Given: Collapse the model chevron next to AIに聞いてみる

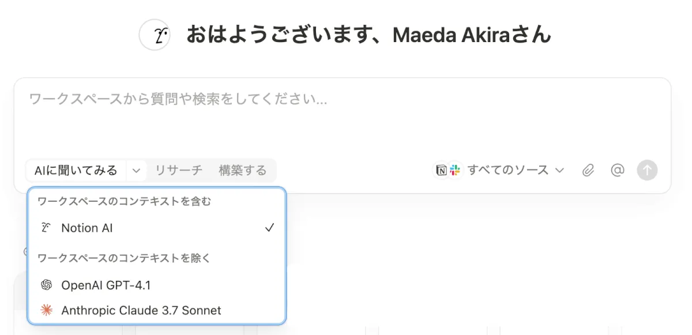Looking at the screenshot, I should (x=136, y=170).
